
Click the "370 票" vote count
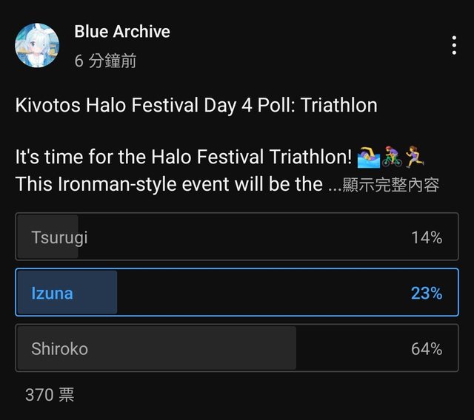tap(50, 395)
